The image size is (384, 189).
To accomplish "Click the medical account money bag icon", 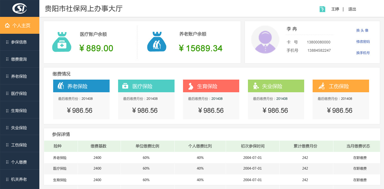I will coord(62,42).
